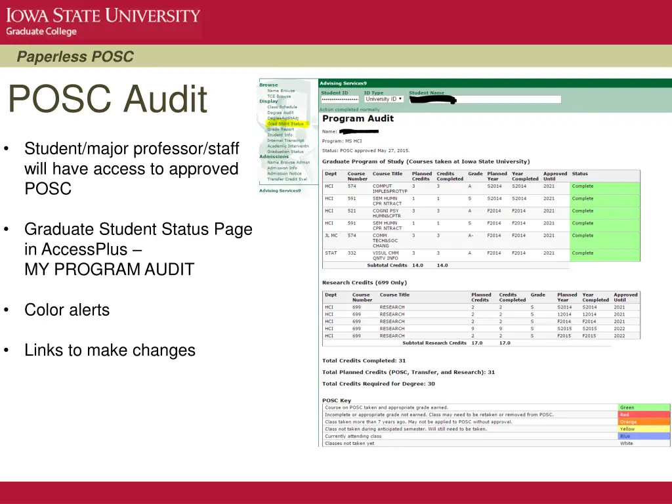Open "Admission Info" under Admissions

click(x=282, y=168)
